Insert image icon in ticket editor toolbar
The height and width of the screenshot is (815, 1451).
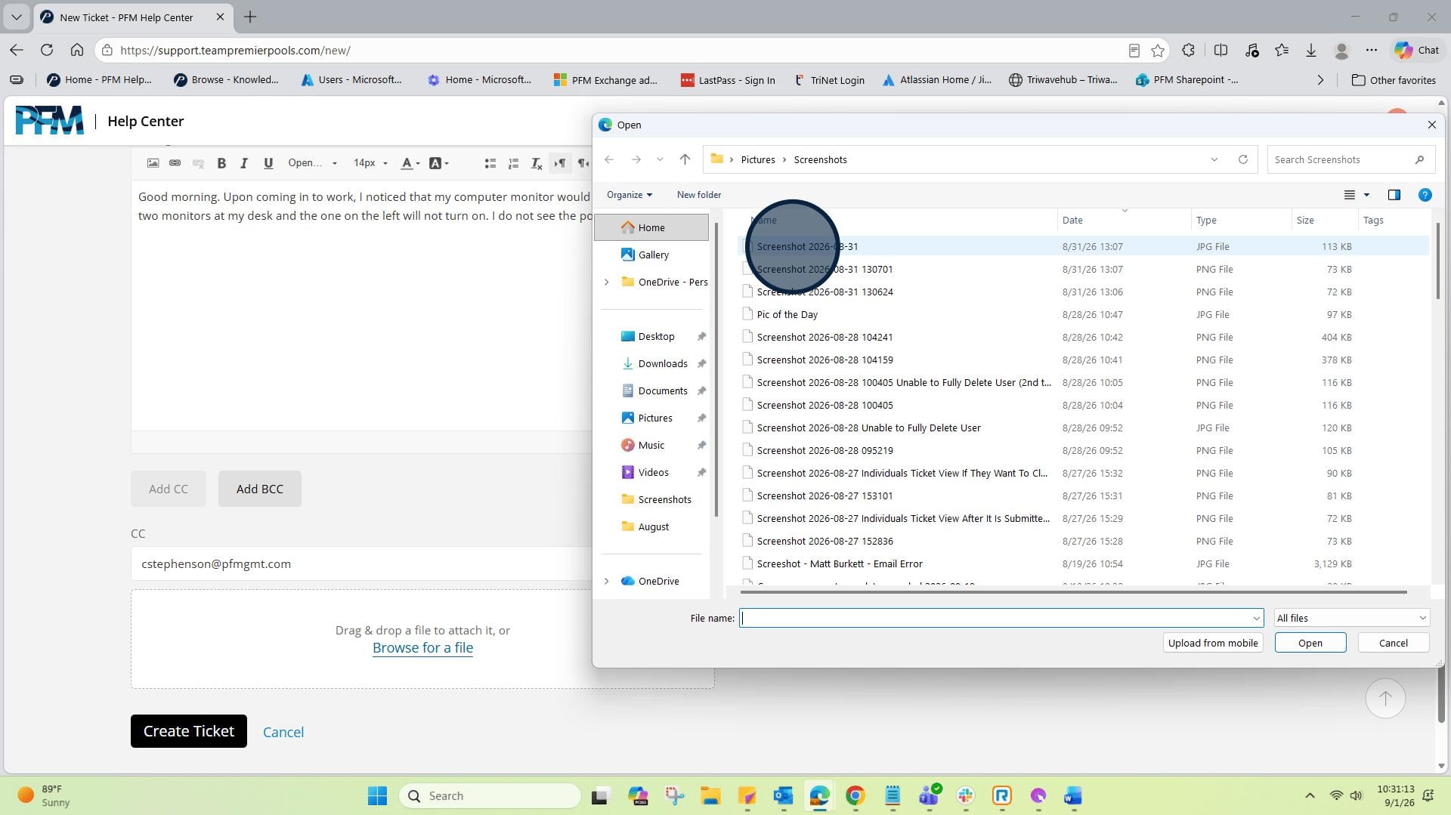[x=153, y=163]
